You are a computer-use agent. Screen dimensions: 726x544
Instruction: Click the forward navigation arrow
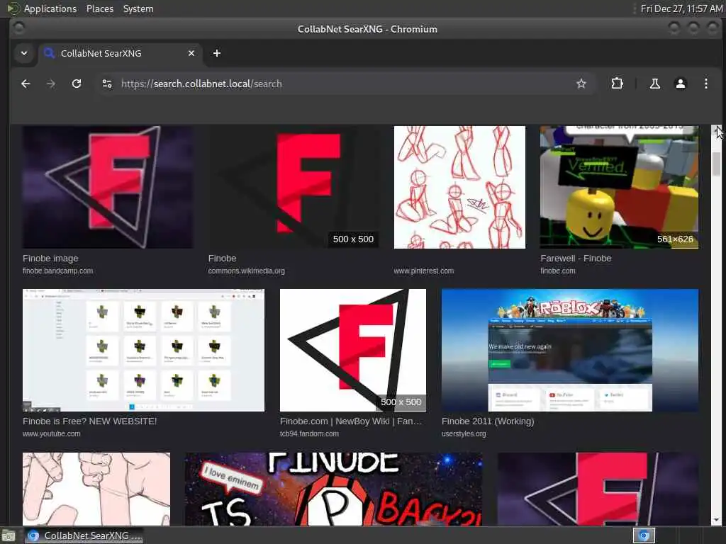[51, 84]
